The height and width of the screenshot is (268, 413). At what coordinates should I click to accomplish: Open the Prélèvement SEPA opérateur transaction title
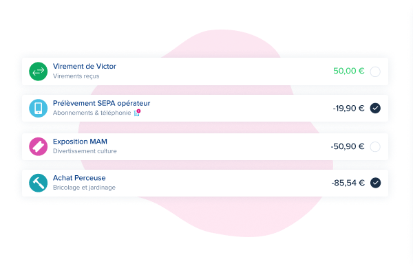point(101,103)
